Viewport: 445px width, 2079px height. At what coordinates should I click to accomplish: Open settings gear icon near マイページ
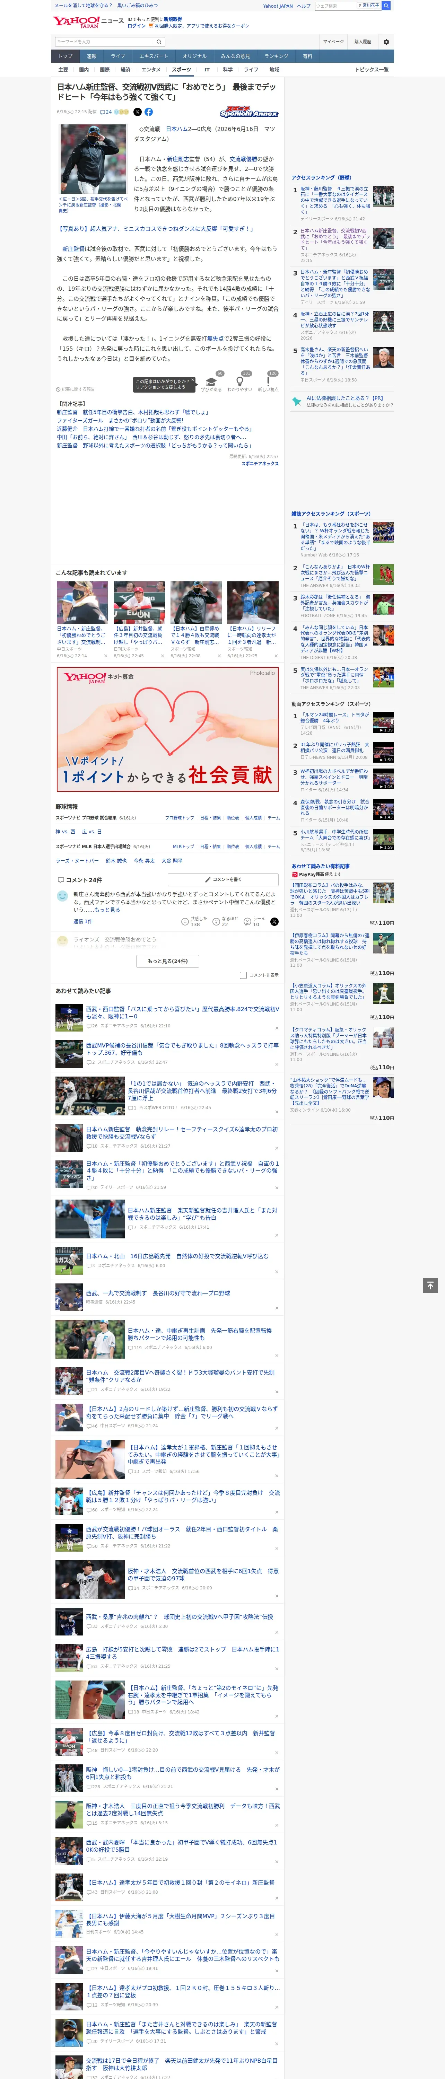pyautogui.click(x=386, y=42)
